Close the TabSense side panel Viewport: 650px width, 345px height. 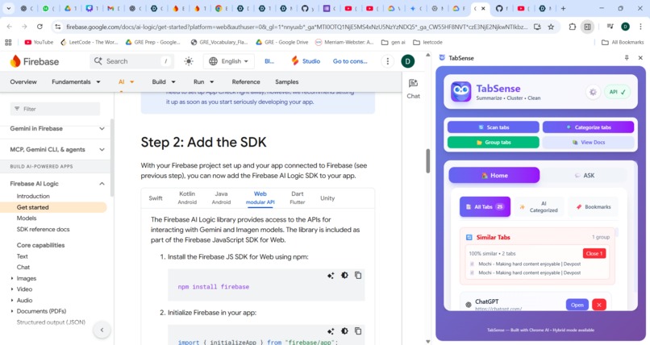click(640, 58)
